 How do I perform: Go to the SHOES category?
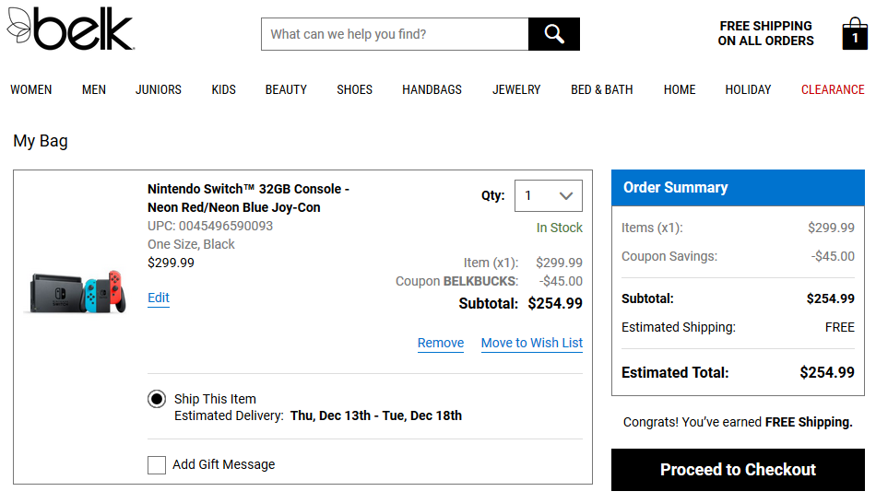click(x=354, y=90)
